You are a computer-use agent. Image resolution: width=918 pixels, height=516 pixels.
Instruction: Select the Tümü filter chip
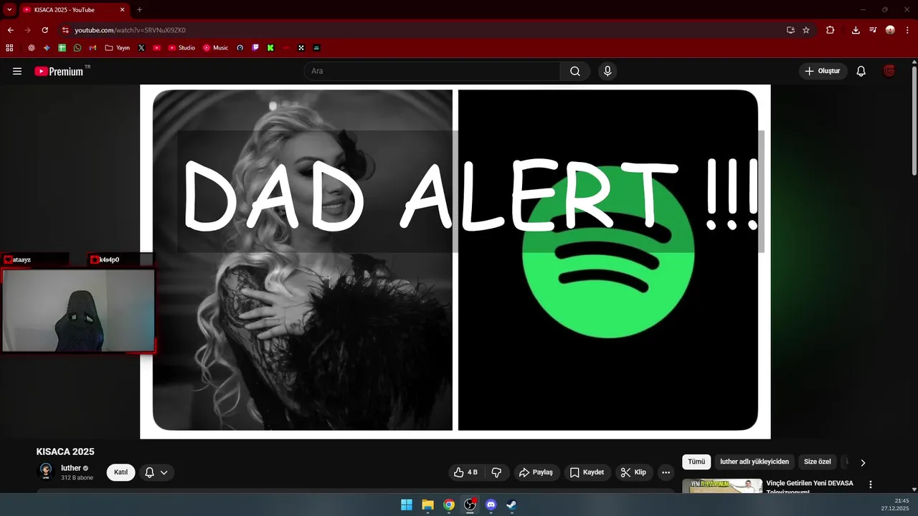click(x=696, y=462)
